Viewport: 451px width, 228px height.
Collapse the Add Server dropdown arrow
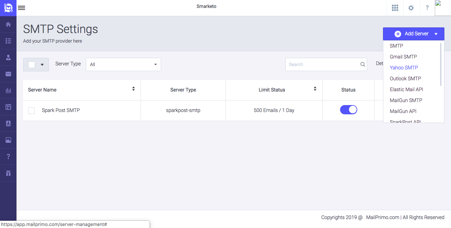436,34
